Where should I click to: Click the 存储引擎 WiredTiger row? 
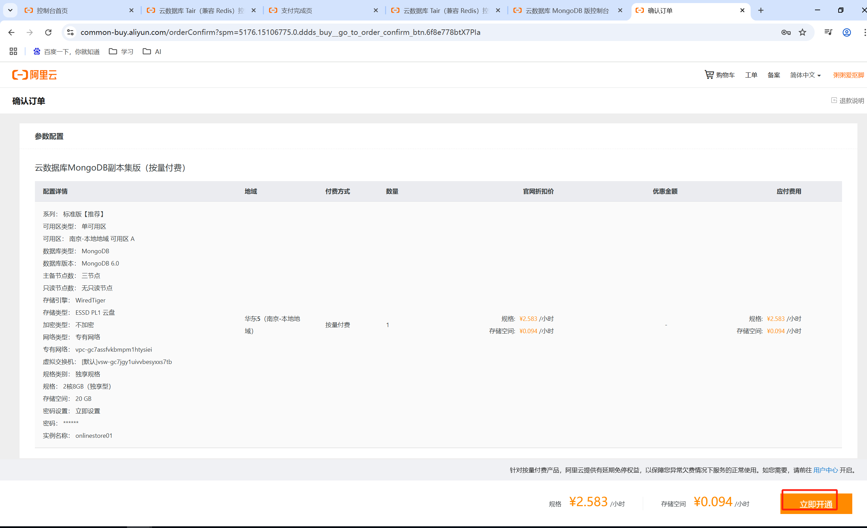point(74,300)
